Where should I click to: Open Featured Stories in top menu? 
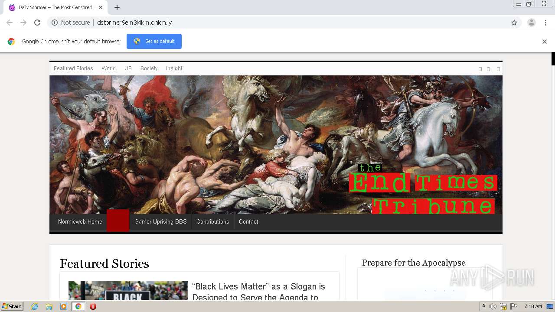click(x=73, y=68)
